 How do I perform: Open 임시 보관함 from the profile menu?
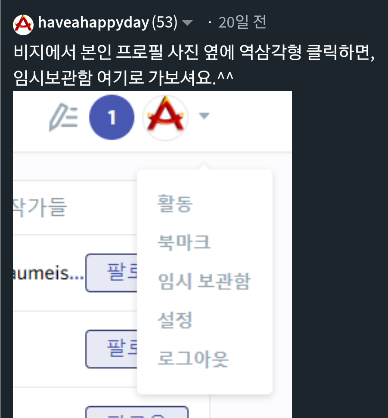click(204, 281)
